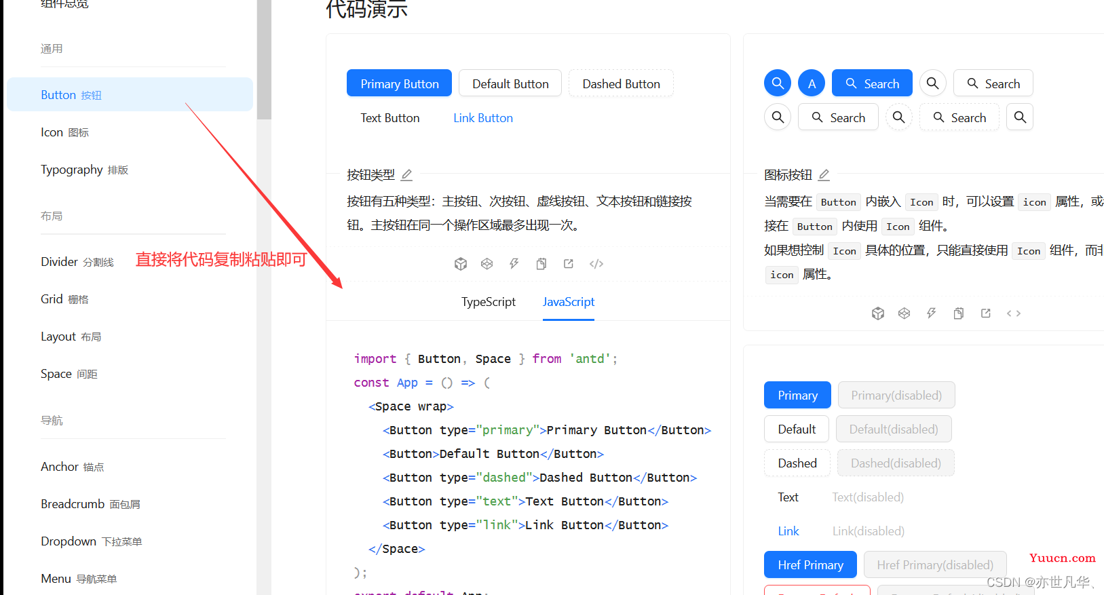The width and height of the screenshot is (1104, 595).
Task: Open StackBlitz lightning icon under button type demo
Action: (x=514, y=264)
